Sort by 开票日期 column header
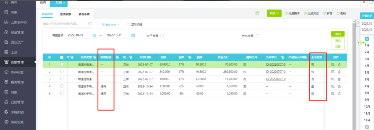 pos(145,57)
